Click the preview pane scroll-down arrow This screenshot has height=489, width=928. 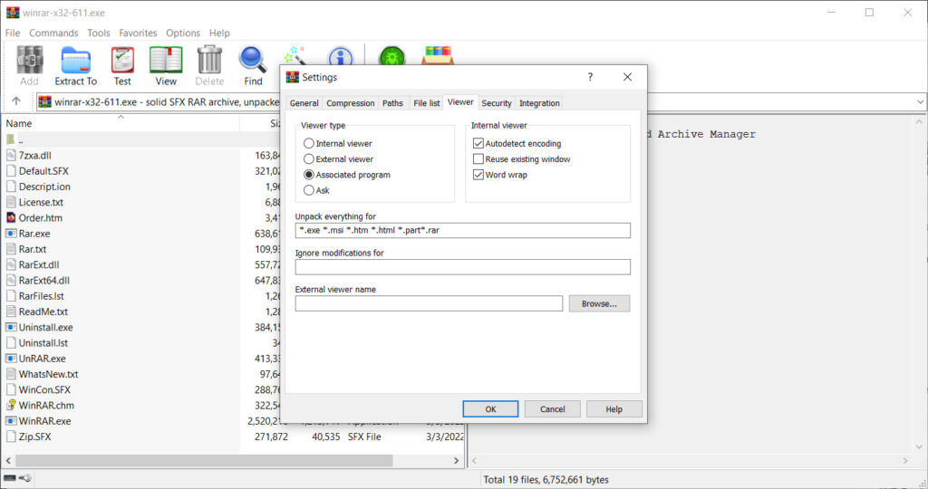point(919,447)
